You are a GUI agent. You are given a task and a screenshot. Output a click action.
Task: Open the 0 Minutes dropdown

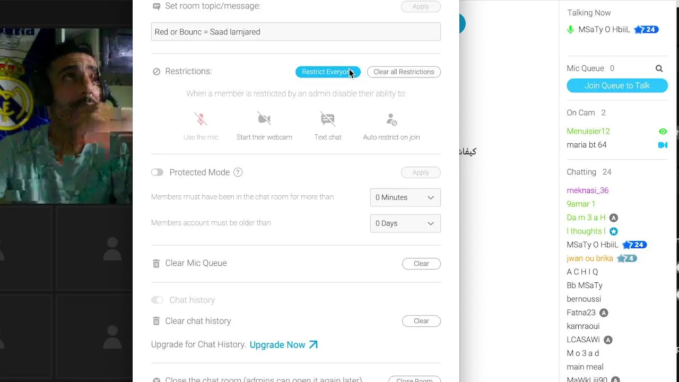click(405, 197)
